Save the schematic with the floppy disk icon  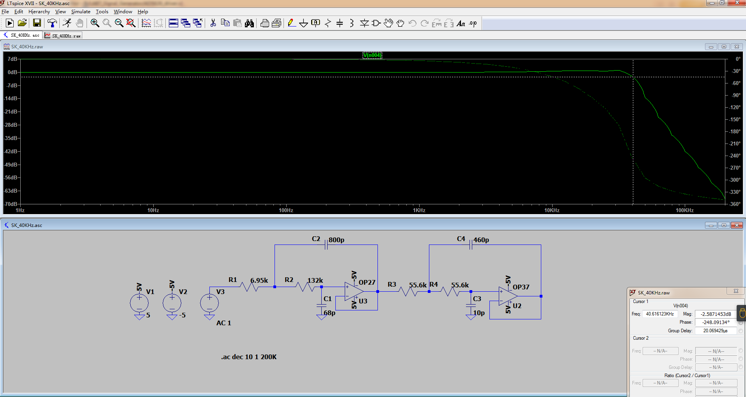click(x=37, y=23)
